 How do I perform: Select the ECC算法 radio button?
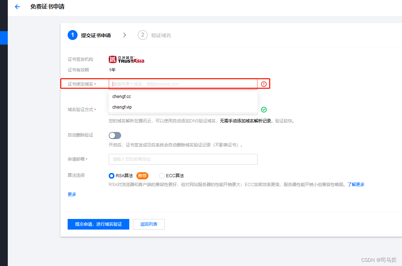pos(162,176)
